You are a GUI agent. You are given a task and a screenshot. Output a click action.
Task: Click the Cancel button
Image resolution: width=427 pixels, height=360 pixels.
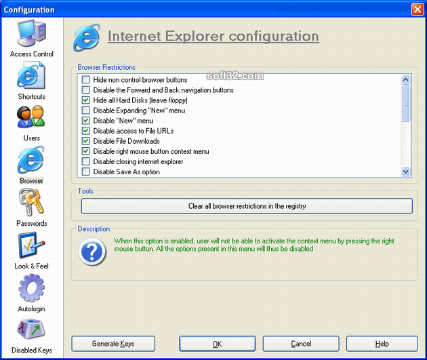(301, 344)
